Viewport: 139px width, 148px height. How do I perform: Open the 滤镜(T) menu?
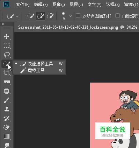131,5
